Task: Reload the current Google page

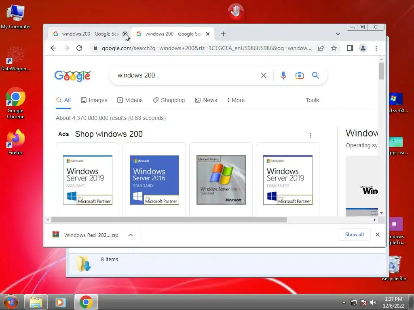Action: click(x=79, y=48)
